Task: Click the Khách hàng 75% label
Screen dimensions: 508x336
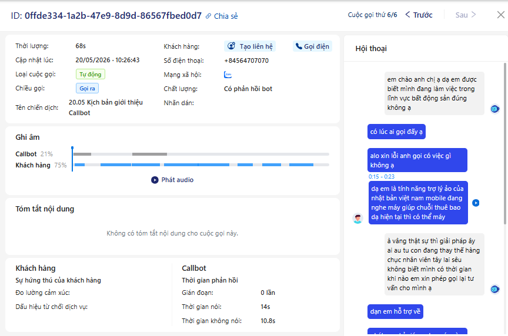Action: pyautogui.click(x=41, y=165)
